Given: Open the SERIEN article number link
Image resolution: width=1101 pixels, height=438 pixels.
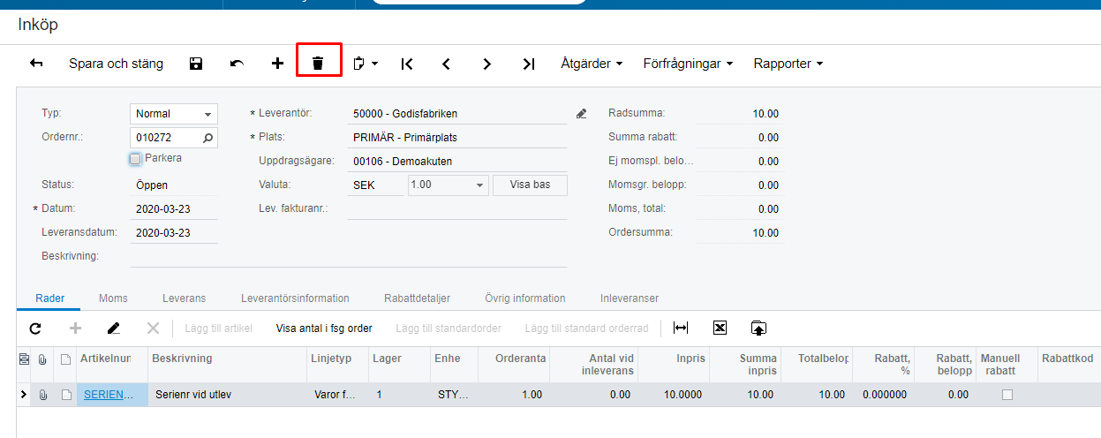Looking at the screenshot, I should (109, 395).
